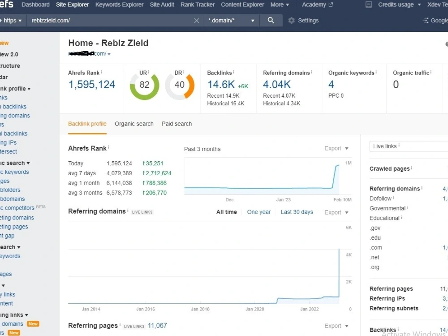Viewport: 448px width, 336px height.
Task: Open the Ahrefs Rank Export dropdown
Action: 336,148
